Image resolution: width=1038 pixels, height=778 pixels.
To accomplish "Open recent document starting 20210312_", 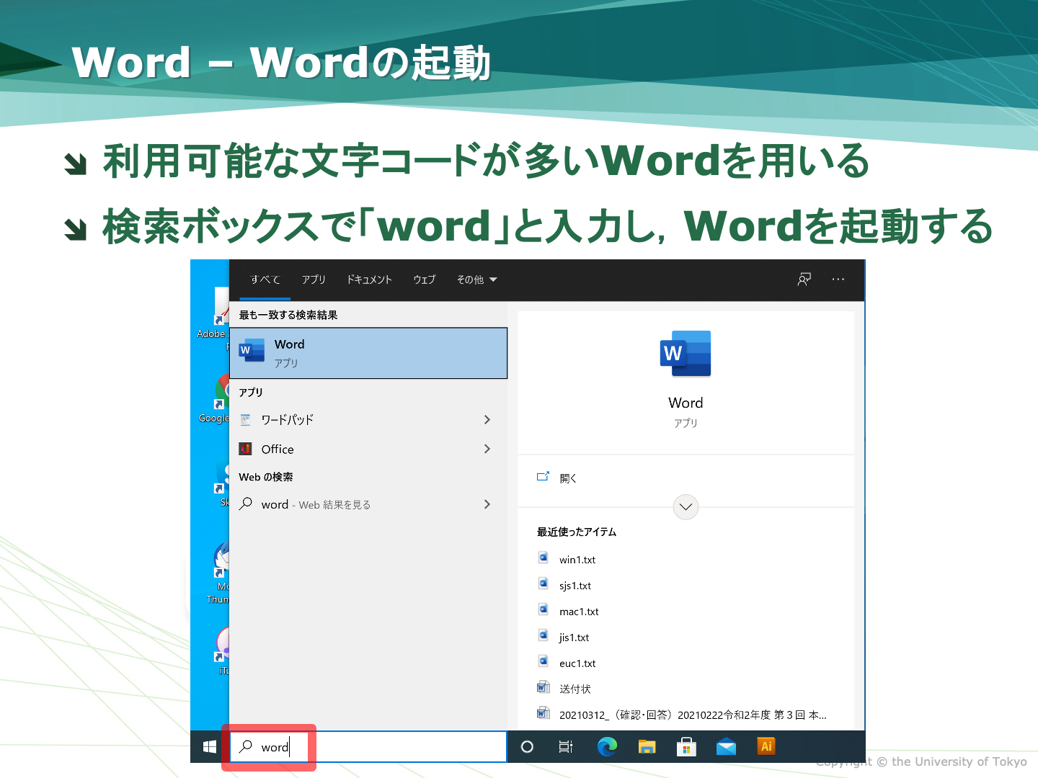I will (x=693, y=715).
